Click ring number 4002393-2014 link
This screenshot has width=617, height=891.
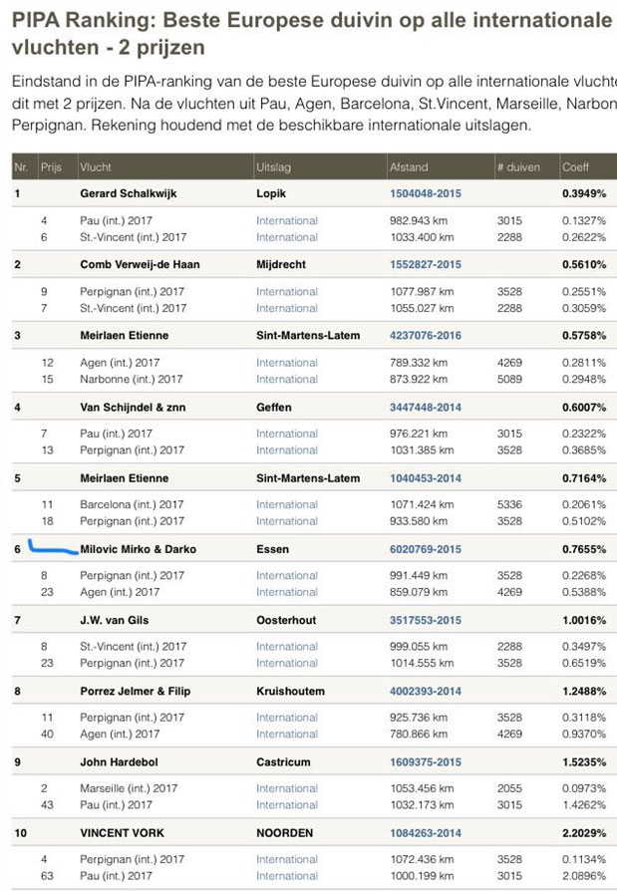coord(425,691)
